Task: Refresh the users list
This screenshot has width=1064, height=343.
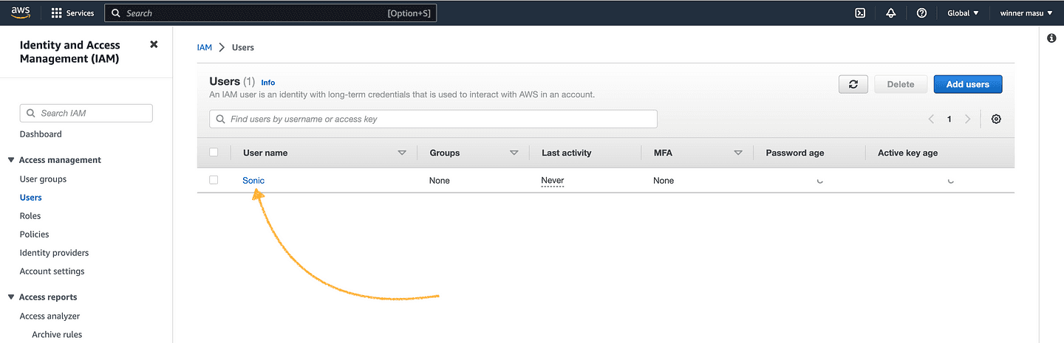Action: tap(853, 84)
